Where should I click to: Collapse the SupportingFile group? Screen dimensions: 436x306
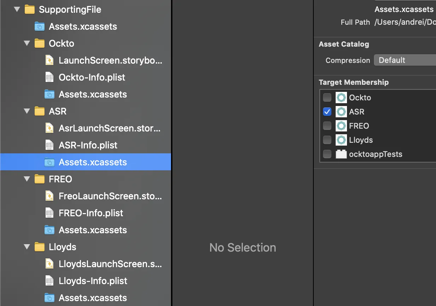(x=17, y=10)
